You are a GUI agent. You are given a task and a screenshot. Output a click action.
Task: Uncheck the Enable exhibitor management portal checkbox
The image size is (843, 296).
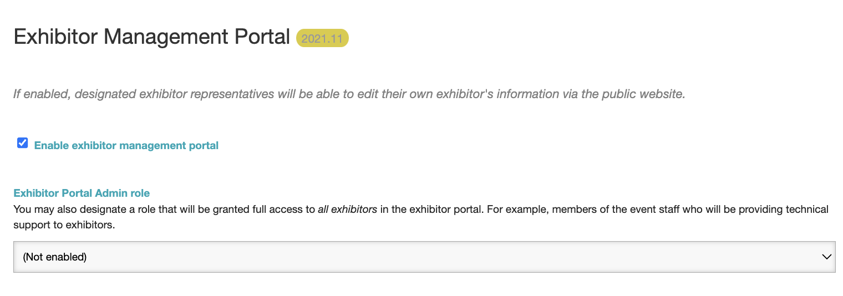click(23, 144)
